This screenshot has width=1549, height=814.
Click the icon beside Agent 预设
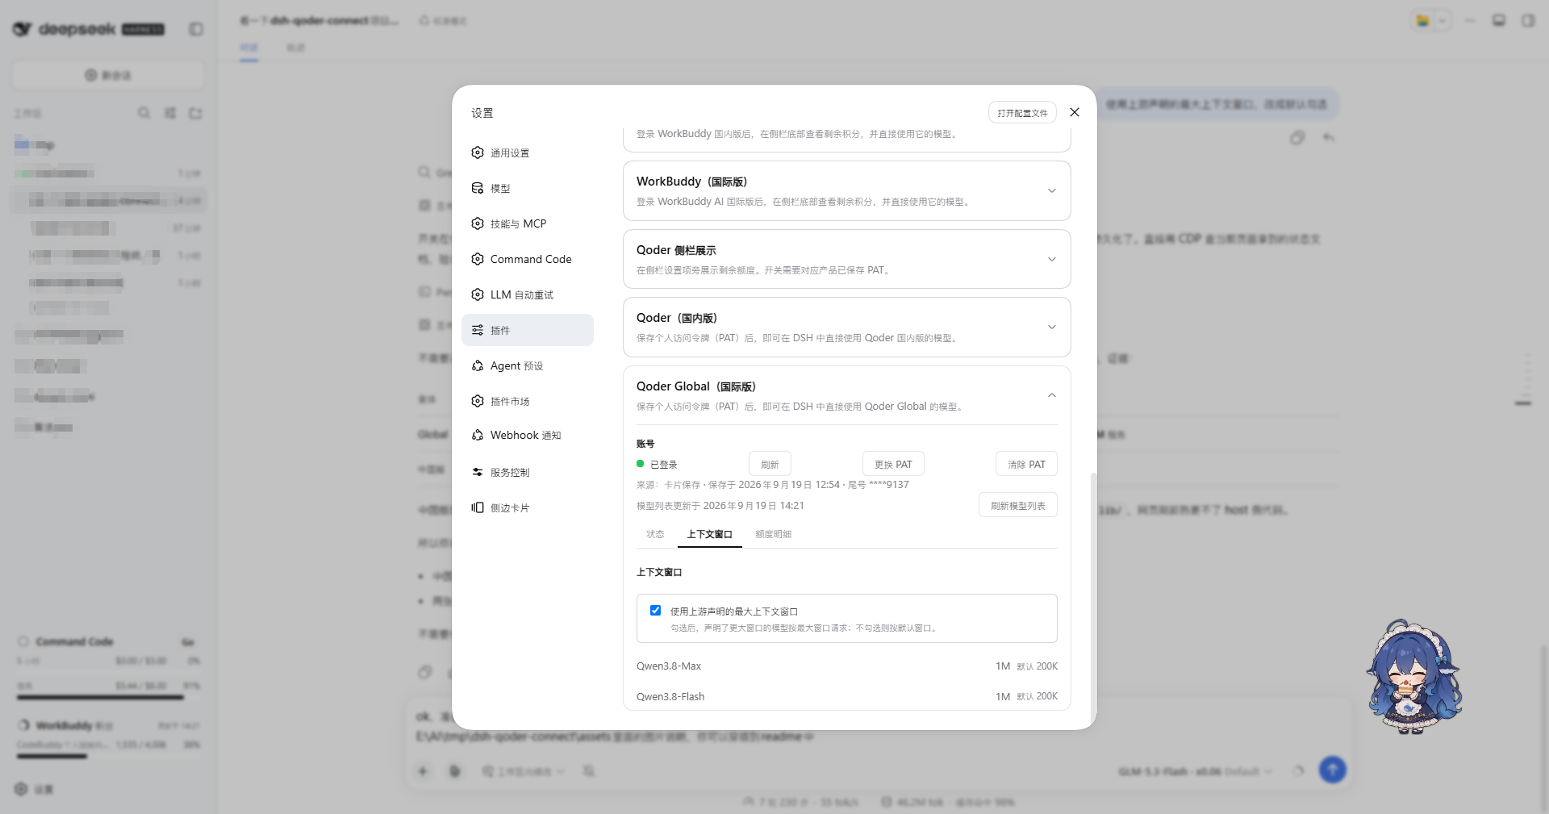pos(478,365)
